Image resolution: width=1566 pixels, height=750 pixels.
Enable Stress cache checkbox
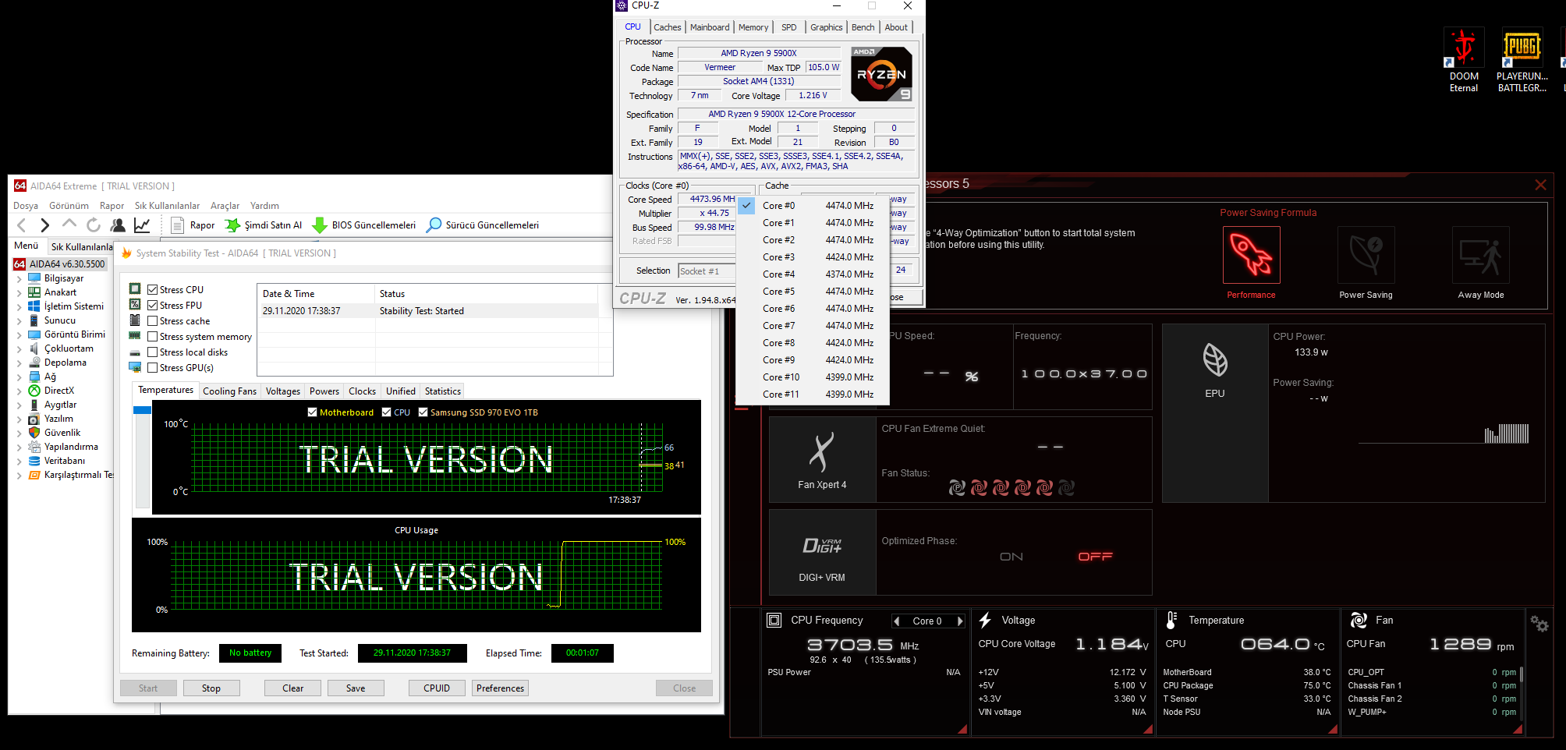[x=153, y=320]
